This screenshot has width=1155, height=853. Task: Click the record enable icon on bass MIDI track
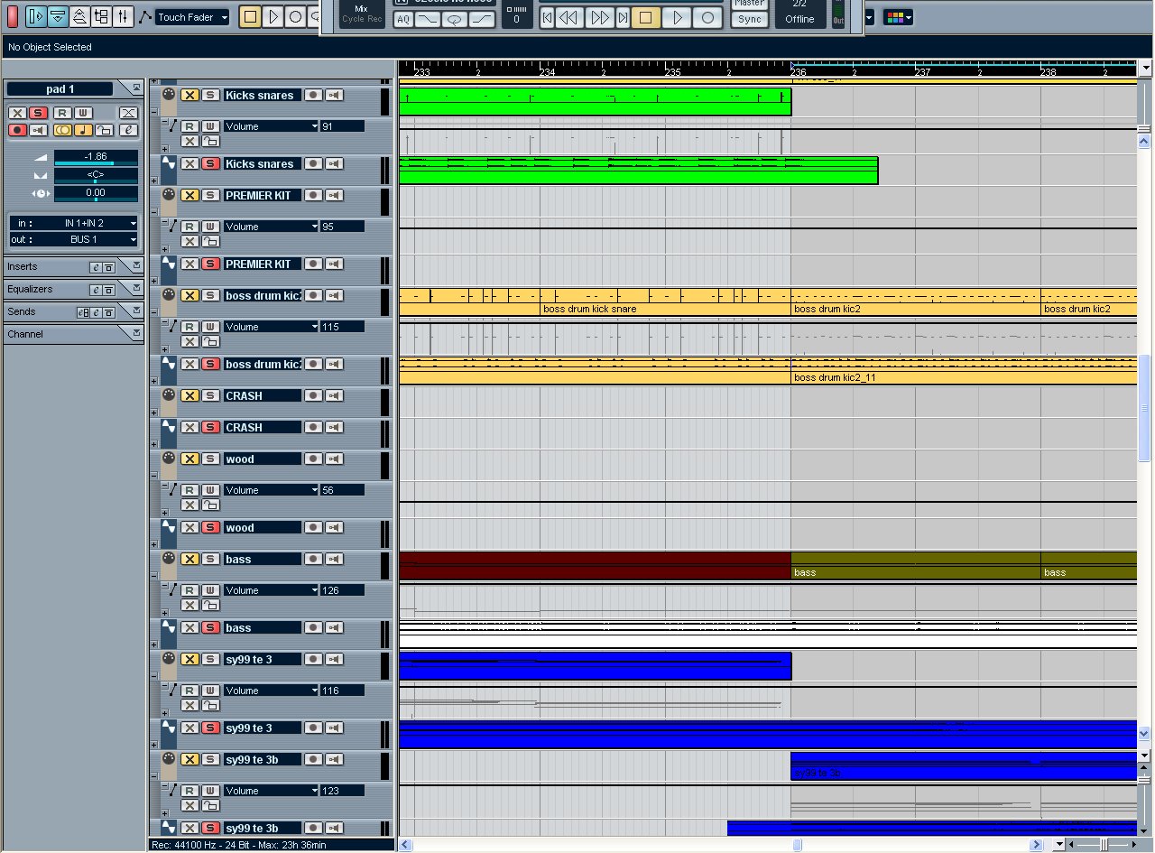312,560
